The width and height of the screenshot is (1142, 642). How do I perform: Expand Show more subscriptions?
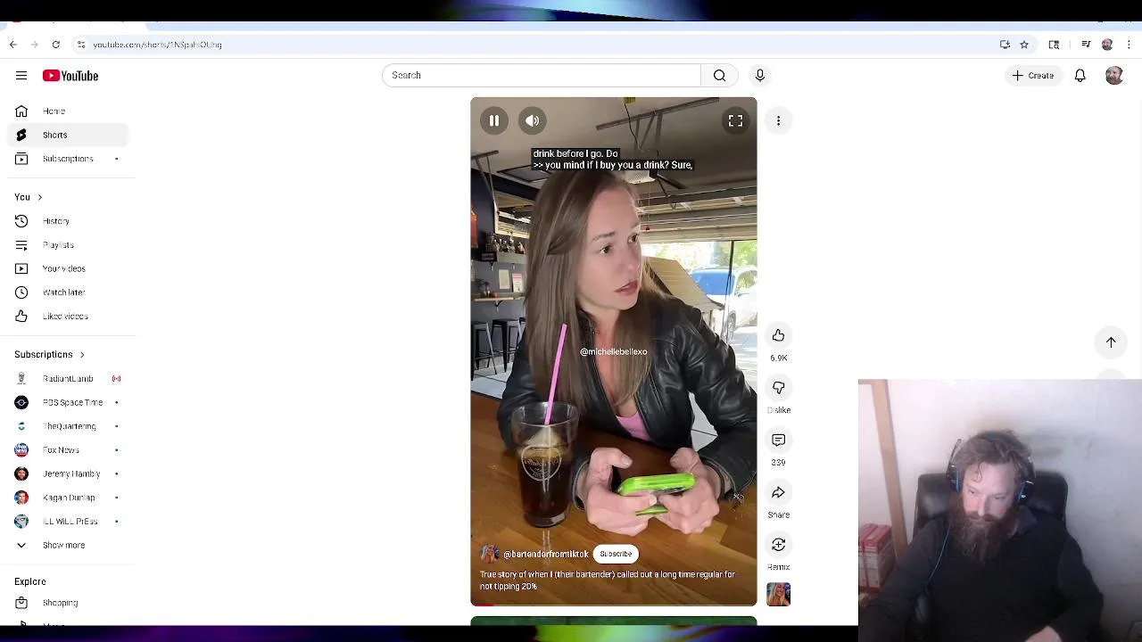pyautogui.click(x=68, y=545)
